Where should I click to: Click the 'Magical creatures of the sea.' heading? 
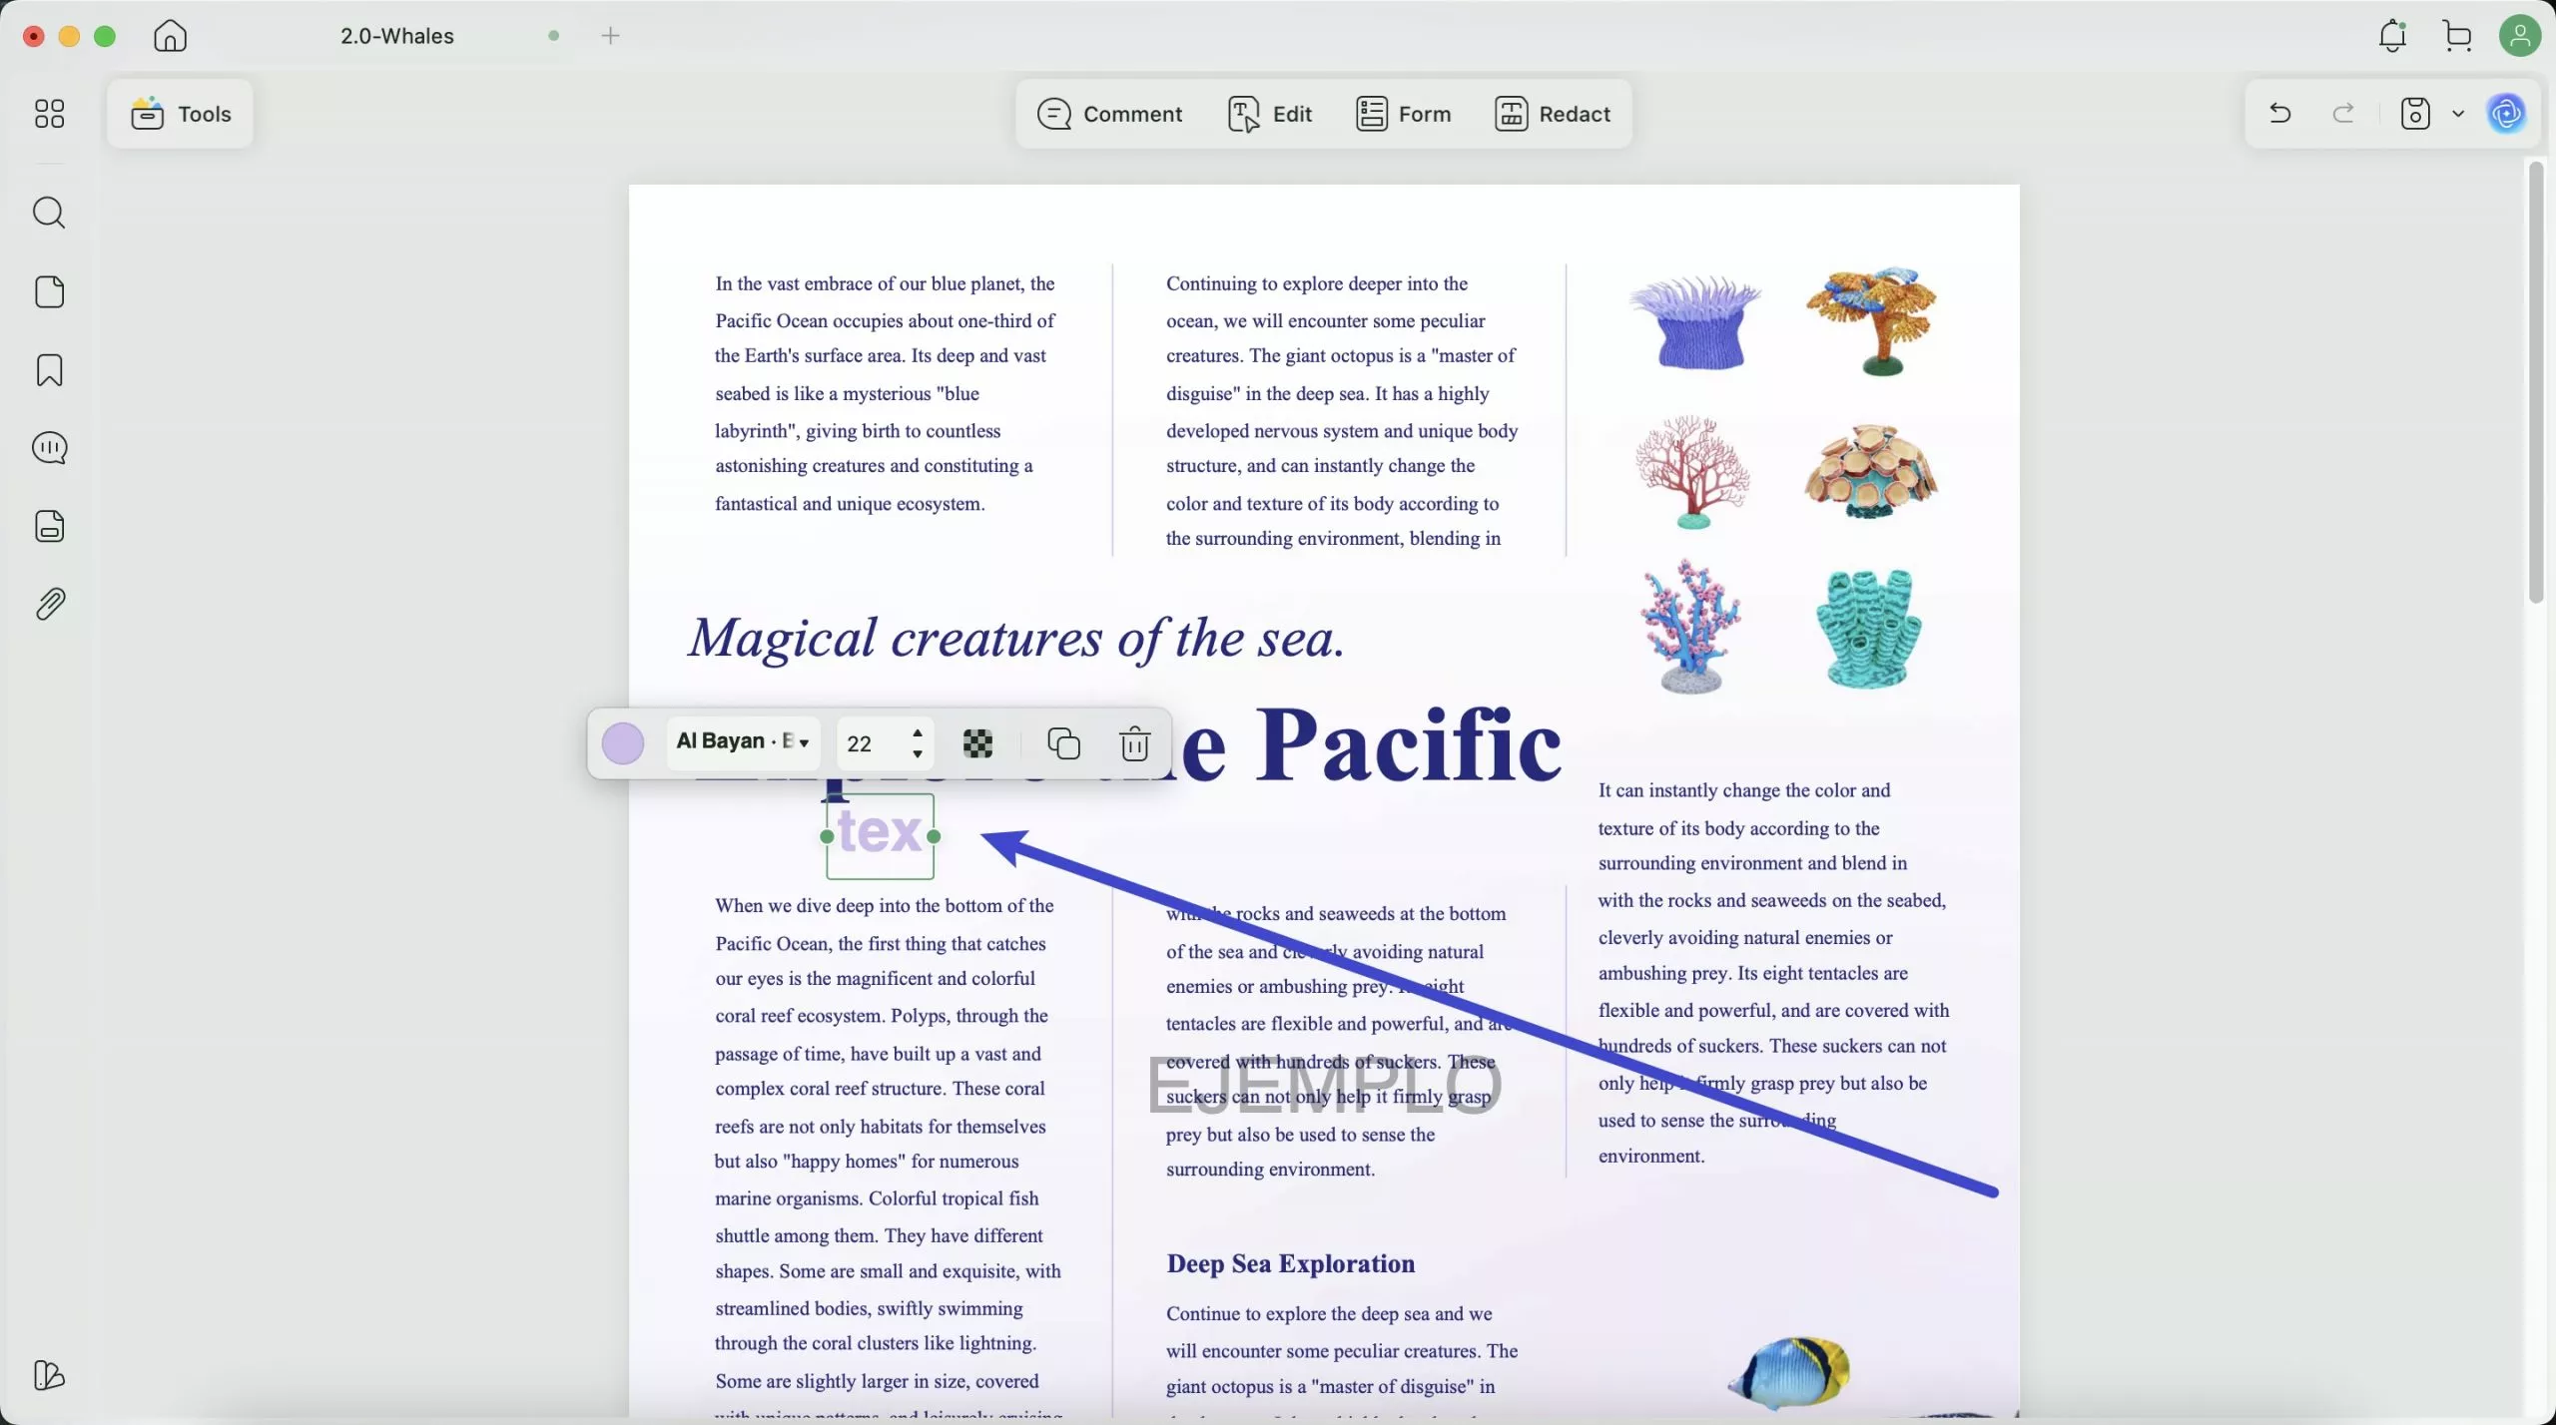[x=1016, y=638]
